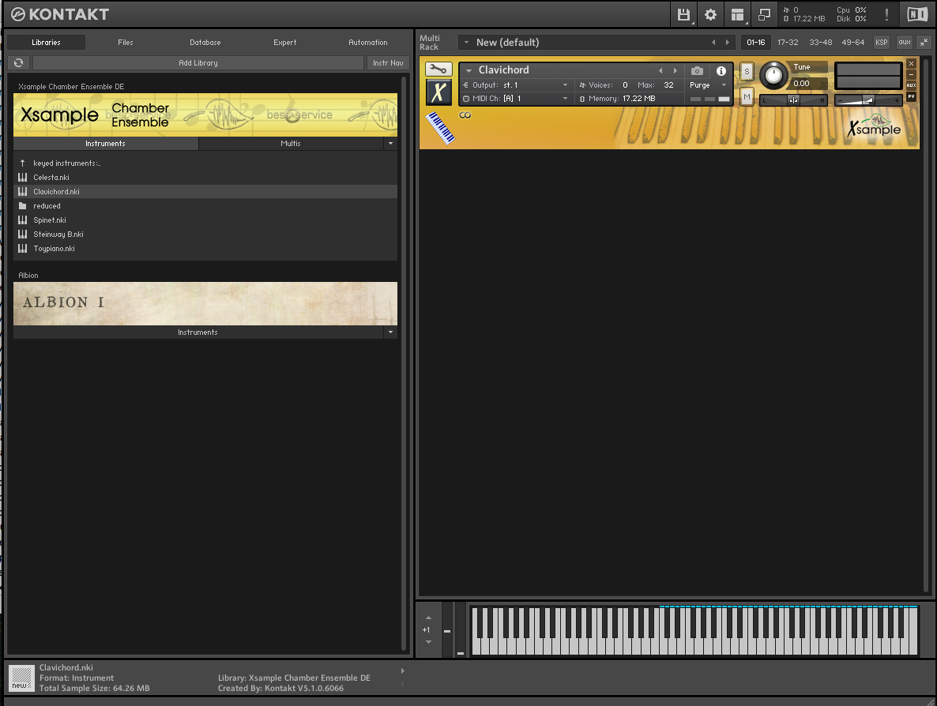Toggle the KSP multi script editor
Screen dimensions: 937x706
pos(881,43)
